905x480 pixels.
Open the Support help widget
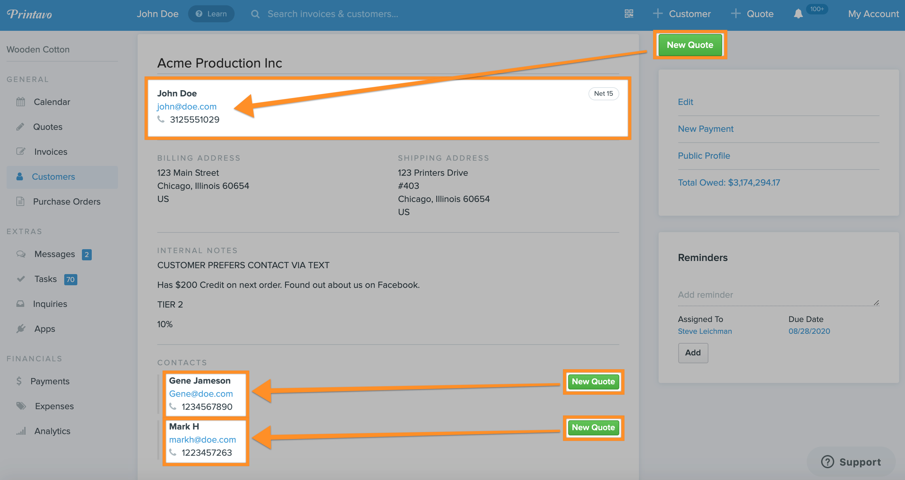pyautogui.click(x=851, y=462)
